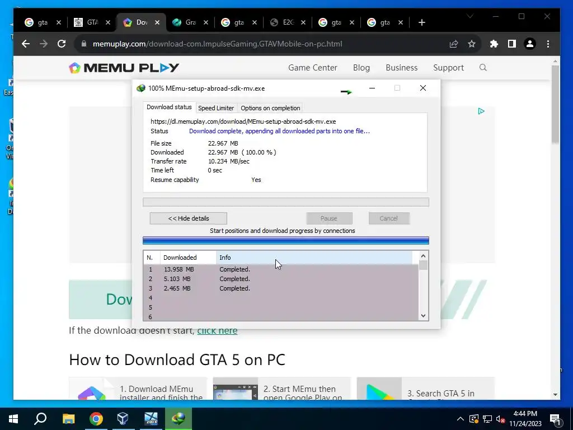The image size is (573, 430).
Task: Click the Chrome taskbar icon
Action: pyautogui.click(x=96, y=419)
